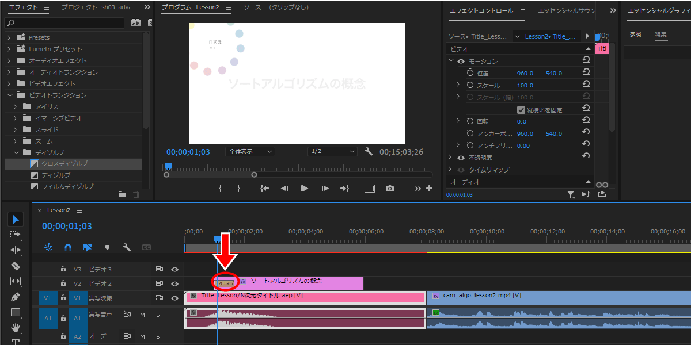Image resolution: width=691 pixels, height=345 pixels.
Task: Go to Out point in program monitor
Action: pos(345,188)
